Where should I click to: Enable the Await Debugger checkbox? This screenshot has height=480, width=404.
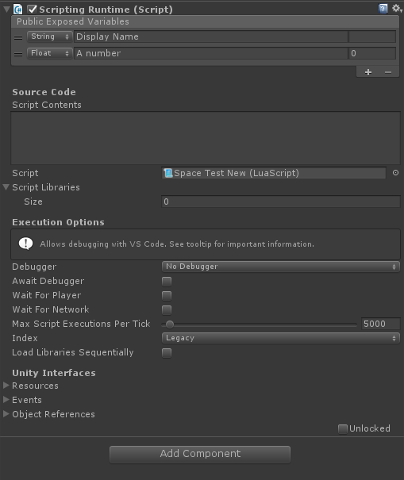click(x=167, y=282)
